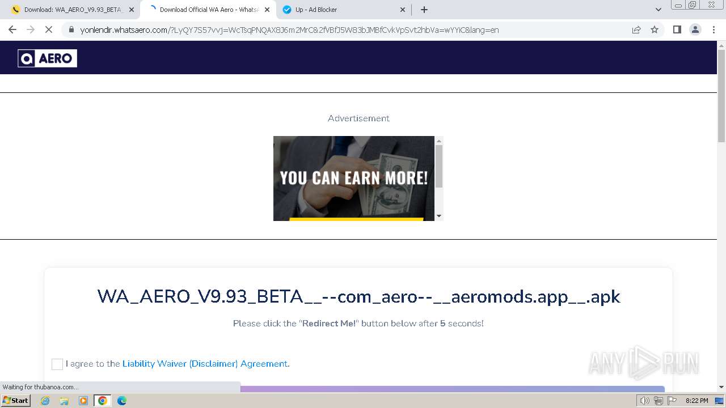
Task: Expand the tab search dropdown
Action: coord(659,10)
